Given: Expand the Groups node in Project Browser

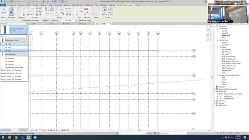Looking at the screenshot, I should [x=215, y=103].
